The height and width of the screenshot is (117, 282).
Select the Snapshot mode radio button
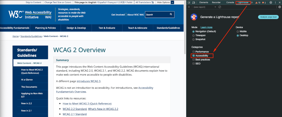[x=193, y=40]
